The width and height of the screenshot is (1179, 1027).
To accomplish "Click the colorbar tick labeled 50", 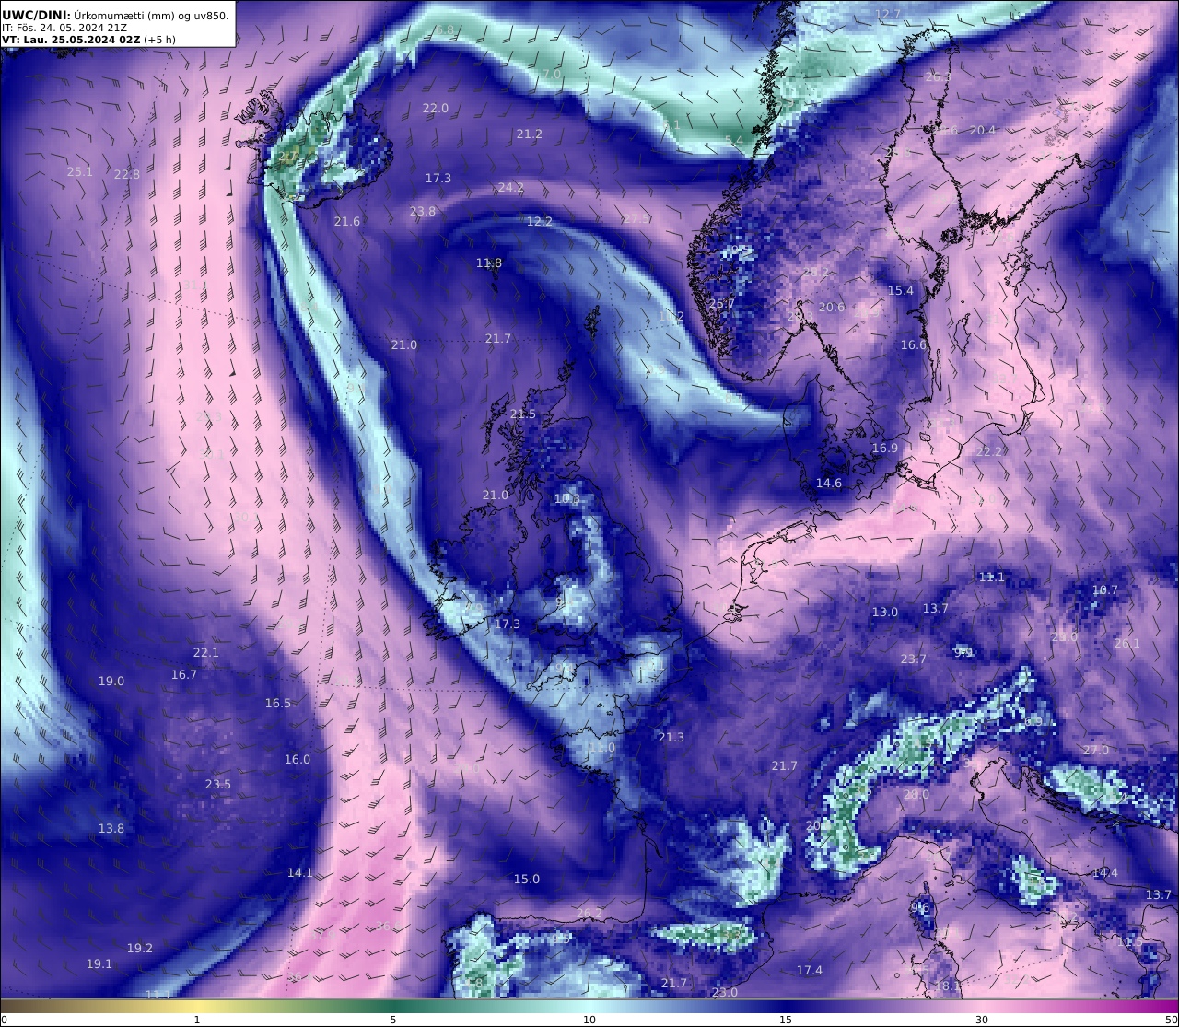I will tap(1171, 1019).
